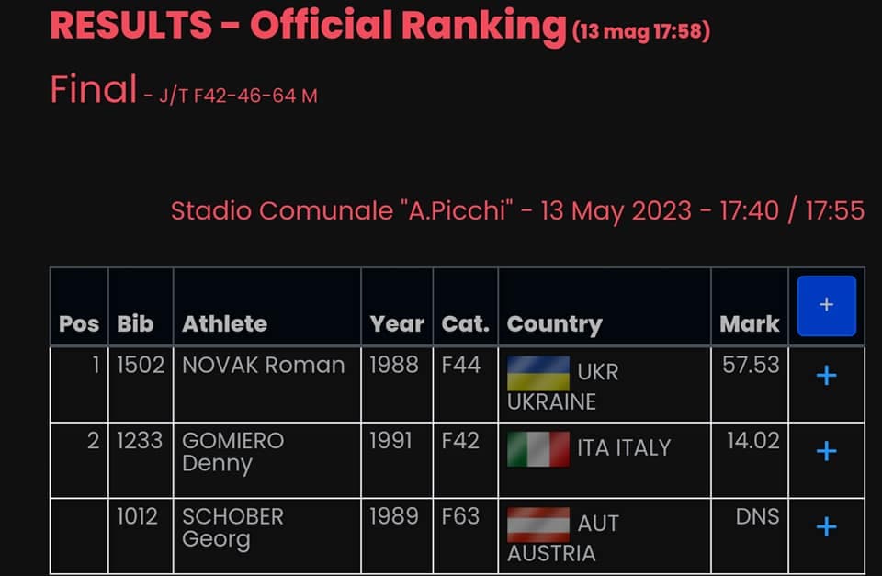Image resolution: width=882 pixels, height=576 pixels.
Task: Click the Ukraine flag icon
Action: point(538,373)
